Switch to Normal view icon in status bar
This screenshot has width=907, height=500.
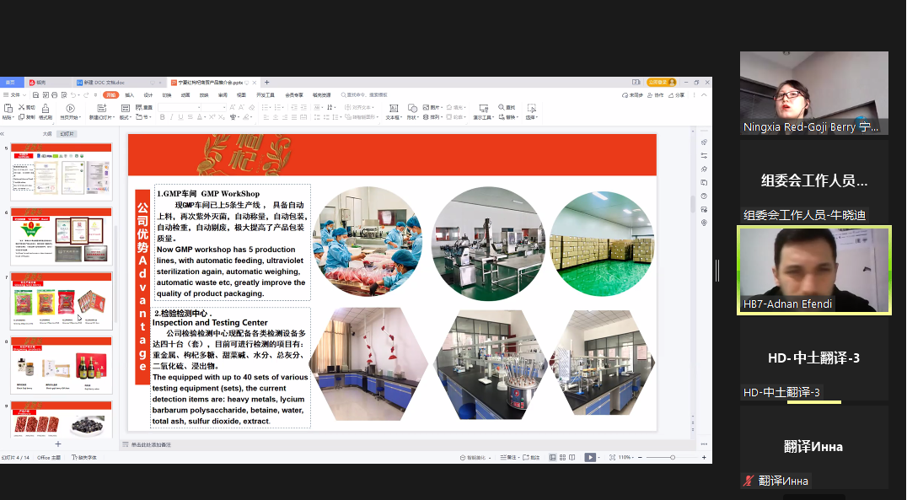552,458
